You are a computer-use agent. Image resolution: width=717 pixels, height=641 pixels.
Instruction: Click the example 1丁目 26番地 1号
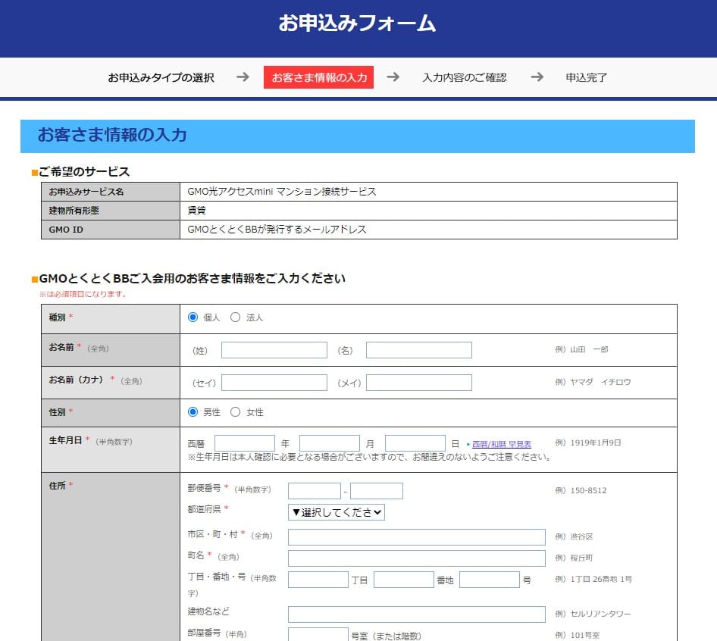601,580
